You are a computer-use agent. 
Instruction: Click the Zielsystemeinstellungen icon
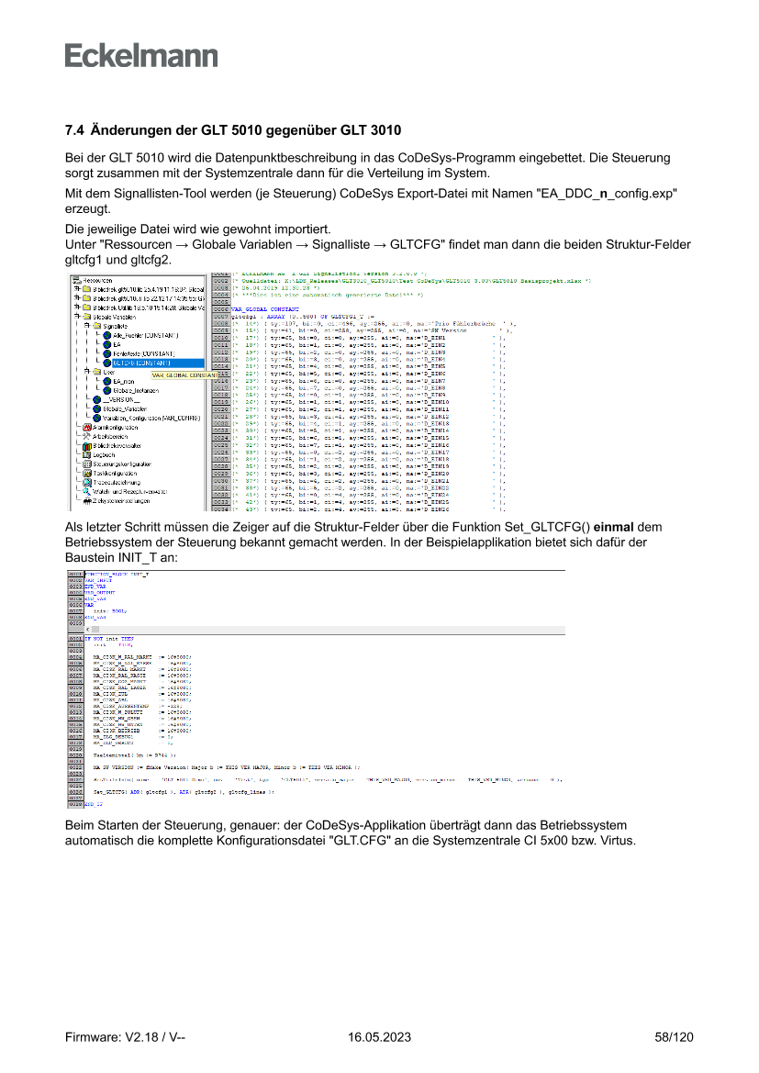pos(86,501)
